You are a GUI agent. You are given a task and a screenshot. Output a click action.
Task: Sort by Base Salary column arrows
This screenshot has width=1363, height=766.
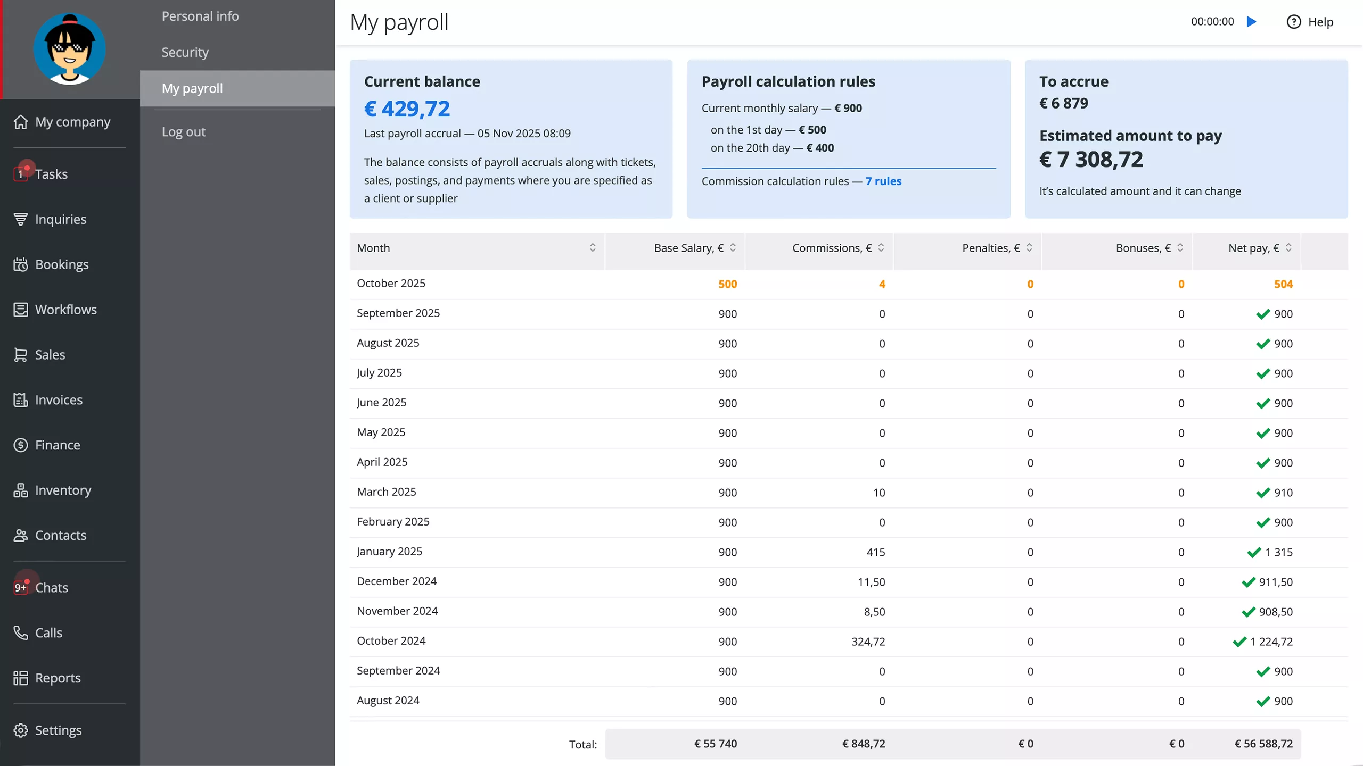(733, 248)
